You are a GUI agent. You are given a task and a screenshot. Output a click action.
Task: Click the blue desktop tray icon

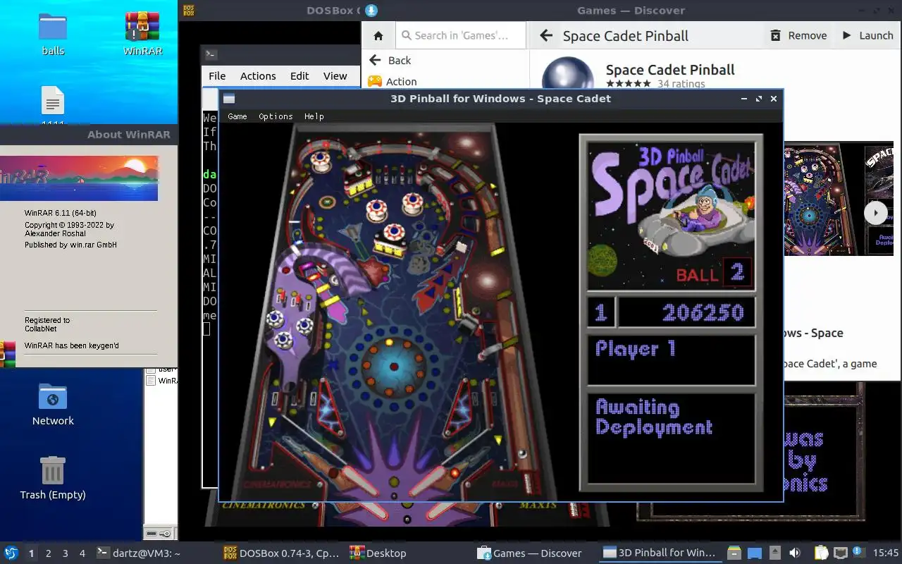(x=755, y=553)
